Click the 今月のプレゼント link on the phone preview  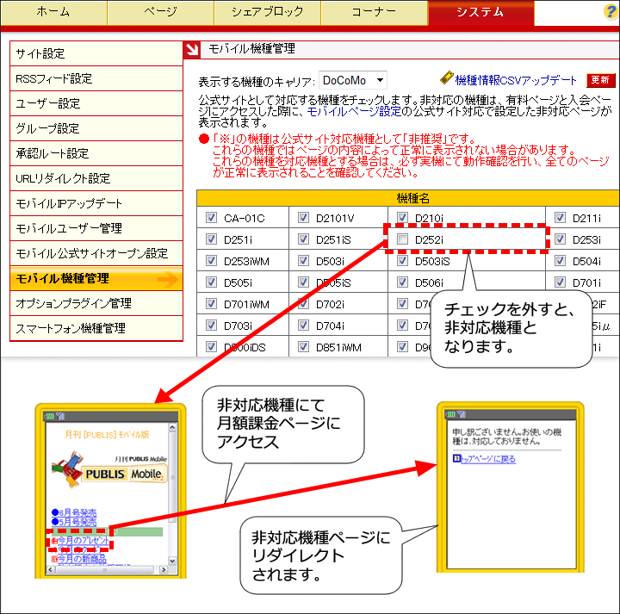tap(83, 541)
